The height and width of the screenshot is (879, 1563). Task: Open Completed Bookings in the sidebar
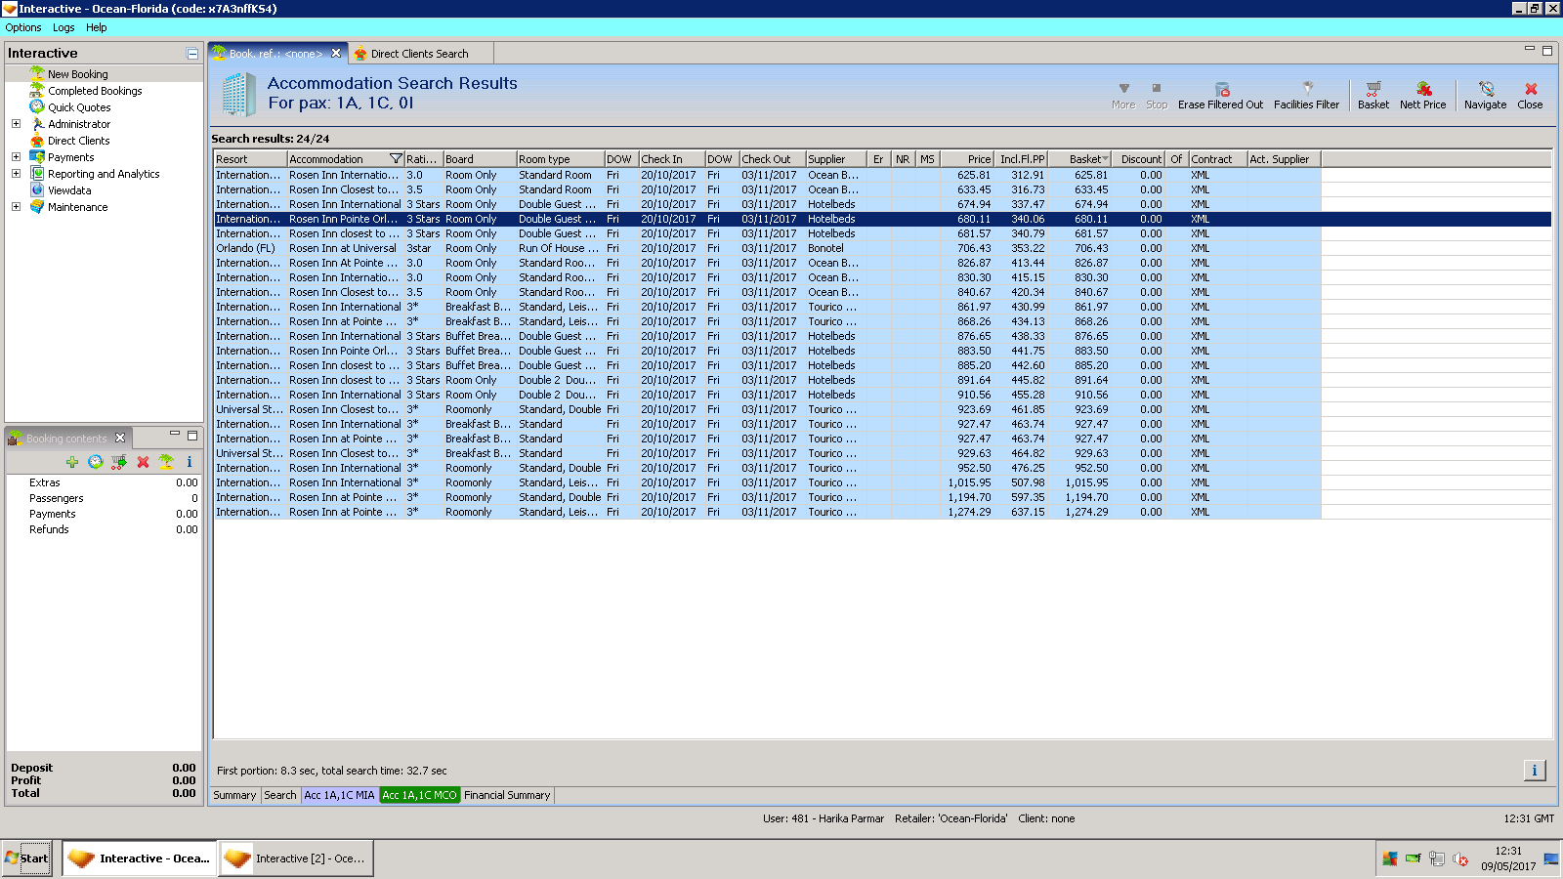pyautogui.click(x=95, y=91)
